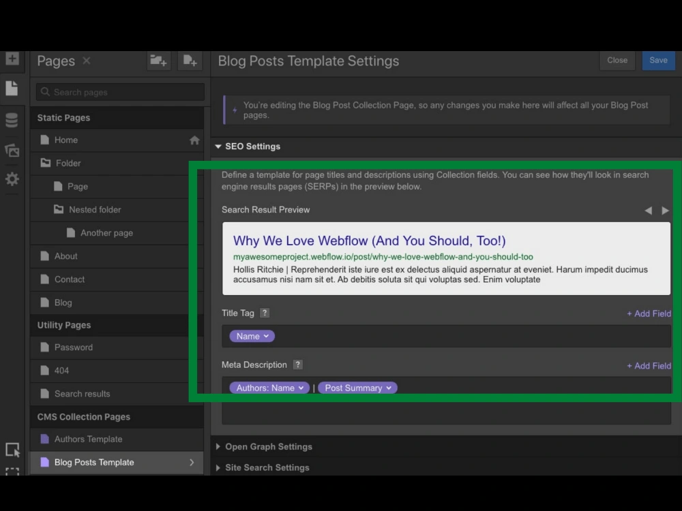682x511 pixels.
Task: Click the Static Pages section header
Action: (x=117, y=118)
